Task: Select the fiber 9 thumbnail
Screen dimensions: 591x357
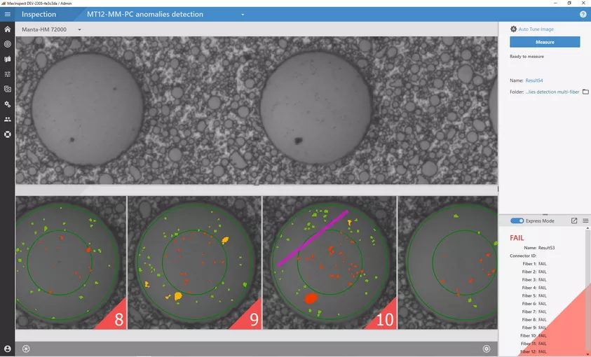Action: 194,262
